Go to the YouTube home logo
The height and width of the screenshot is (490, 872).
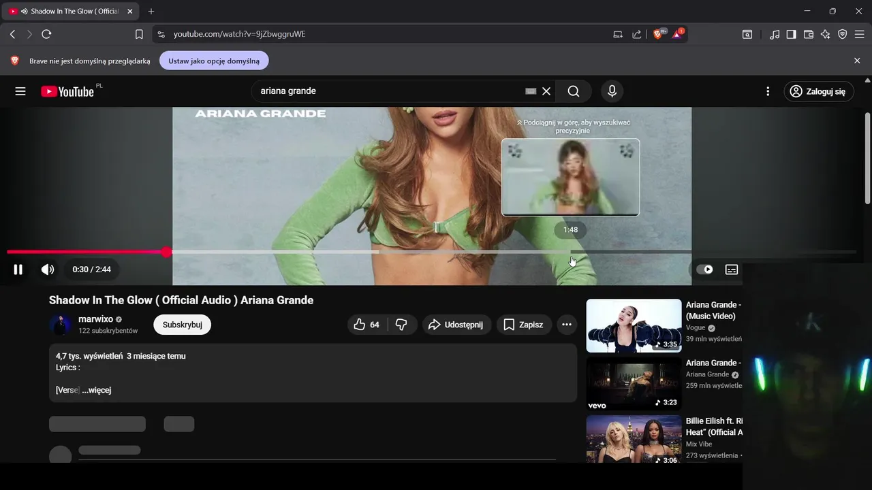pos(67,91)
